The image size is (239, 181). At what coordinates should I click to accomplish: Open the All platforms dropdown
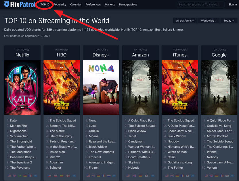pyautogui.click(x=185, y=21)
